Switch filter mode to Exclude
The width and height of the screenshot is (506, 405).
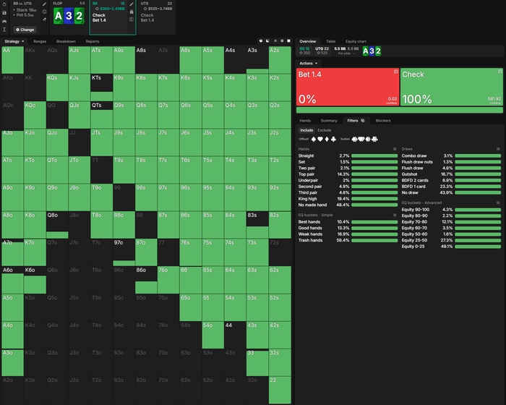tap(325, 130)
